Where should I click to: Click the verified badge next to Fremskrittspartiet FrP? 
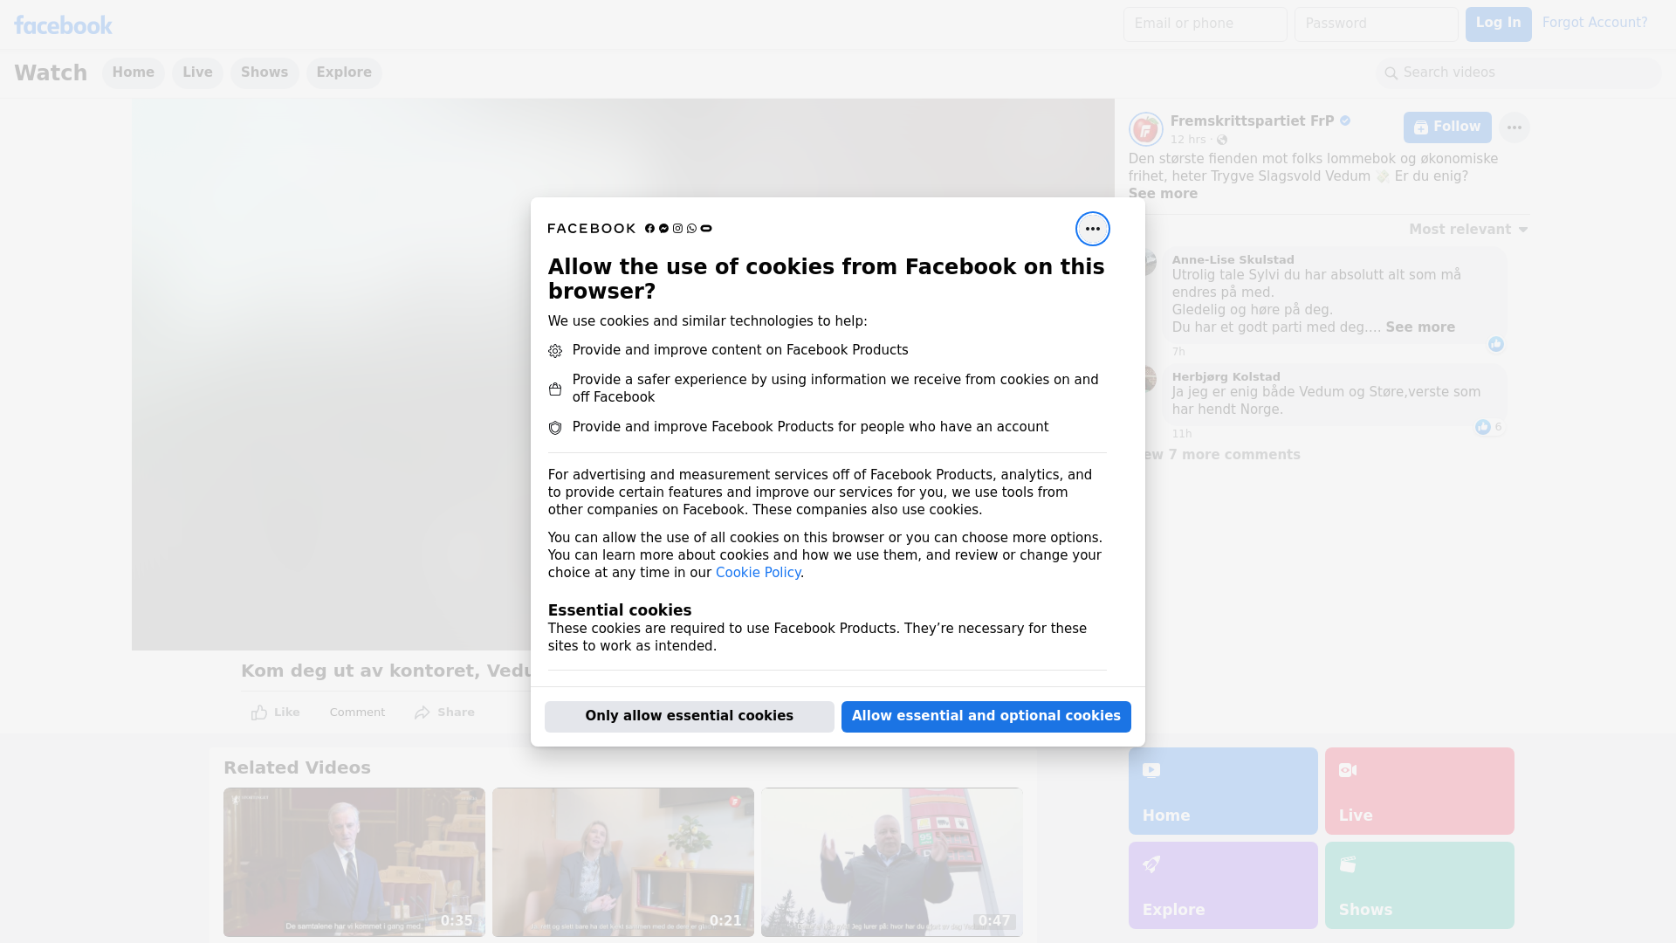pos(1345,121)
